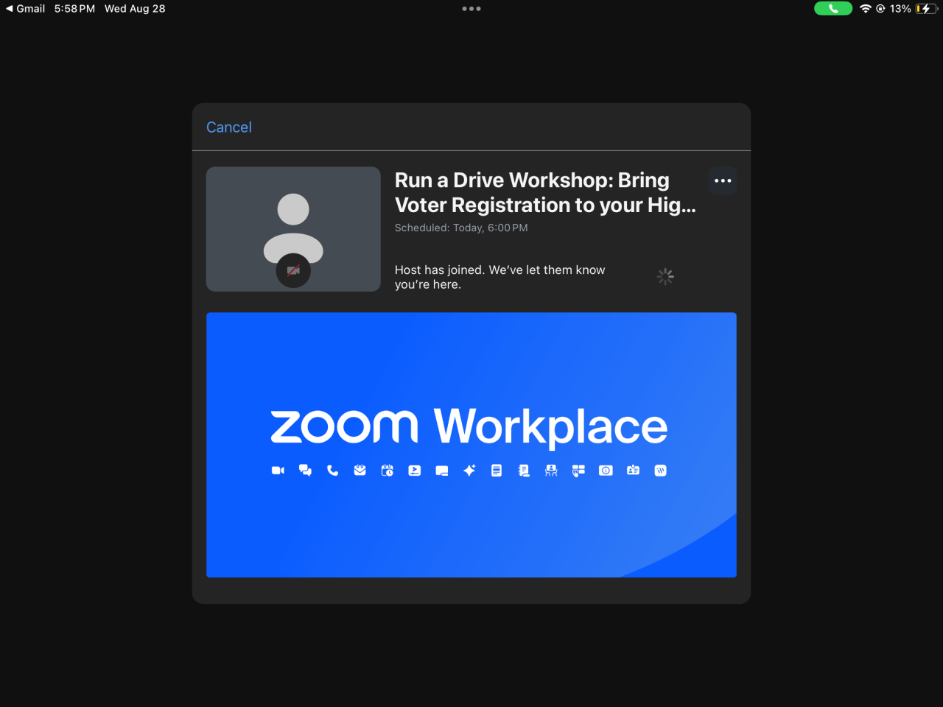Tap the 'Run a Drive Workshop' meeting title
Screen dimensions: 943x707
545,192
